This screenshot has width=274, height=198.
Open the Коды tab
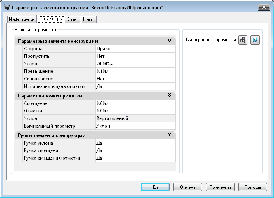(x=72, y=19)
